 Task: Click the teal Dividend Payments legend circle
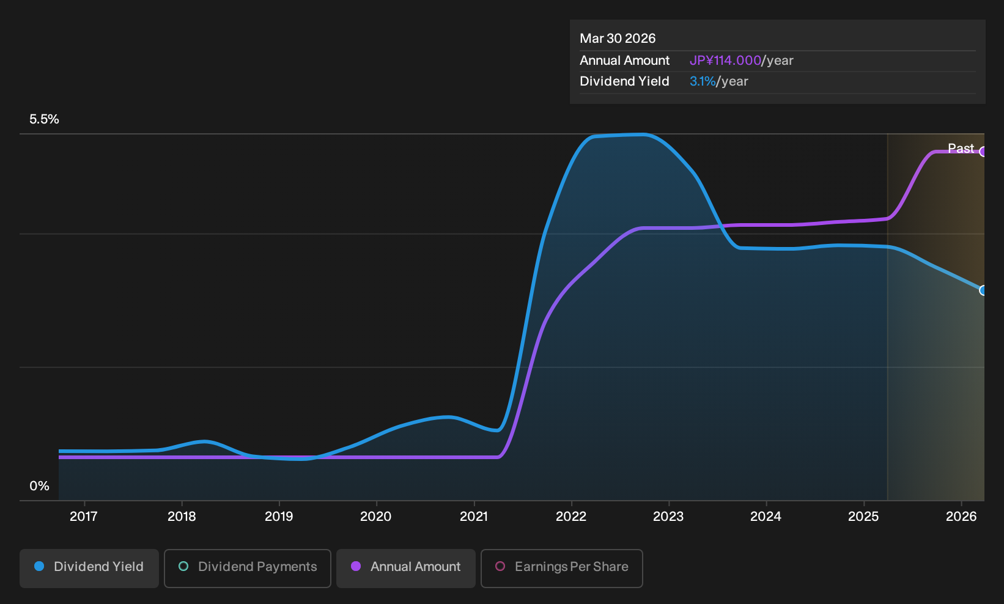coord(183,567)
